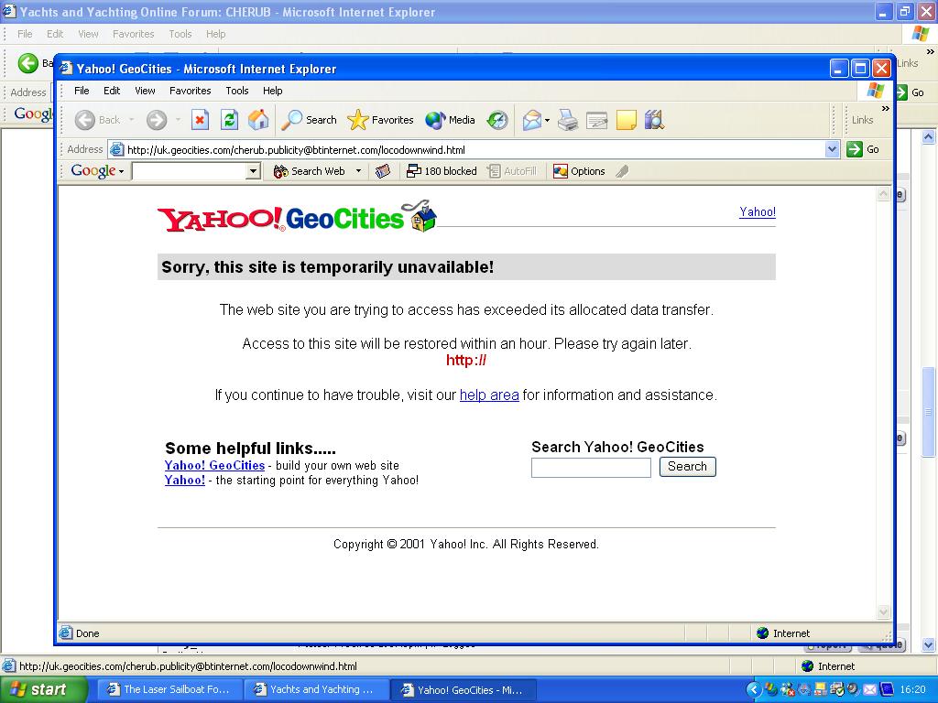Click the Go button in the Yachts window
The image size is (938, 703).
(911, 92)
